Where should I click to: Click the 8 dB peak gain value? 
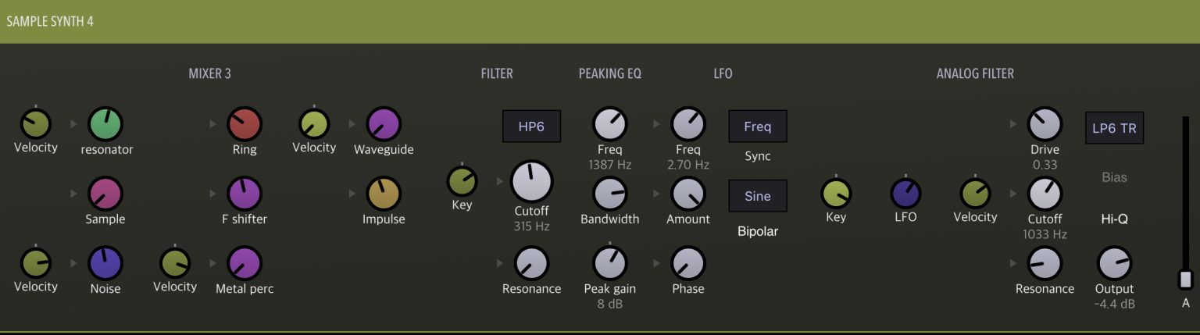(610, 304)
